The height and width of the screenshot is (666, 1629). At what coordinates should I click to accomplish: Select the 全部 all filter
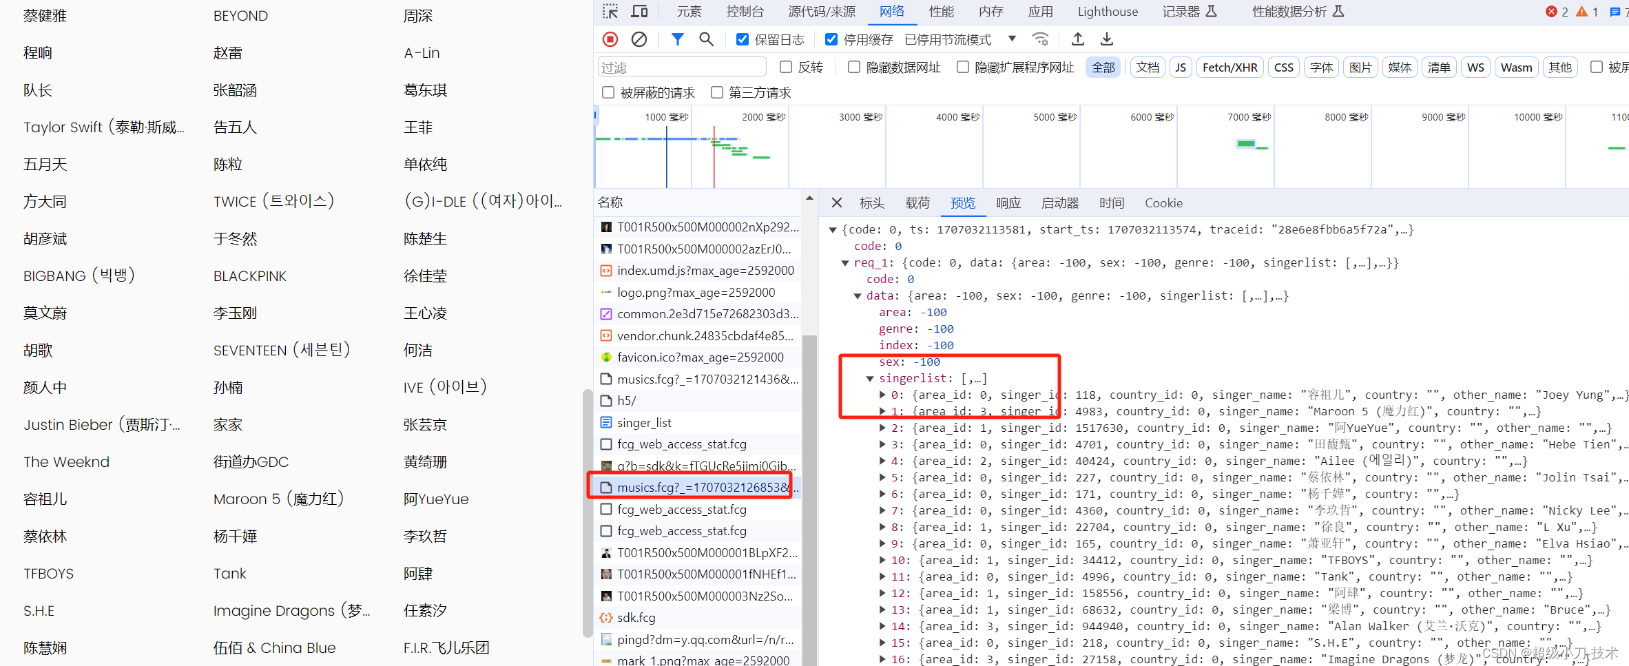click(x=1103, y=67)
